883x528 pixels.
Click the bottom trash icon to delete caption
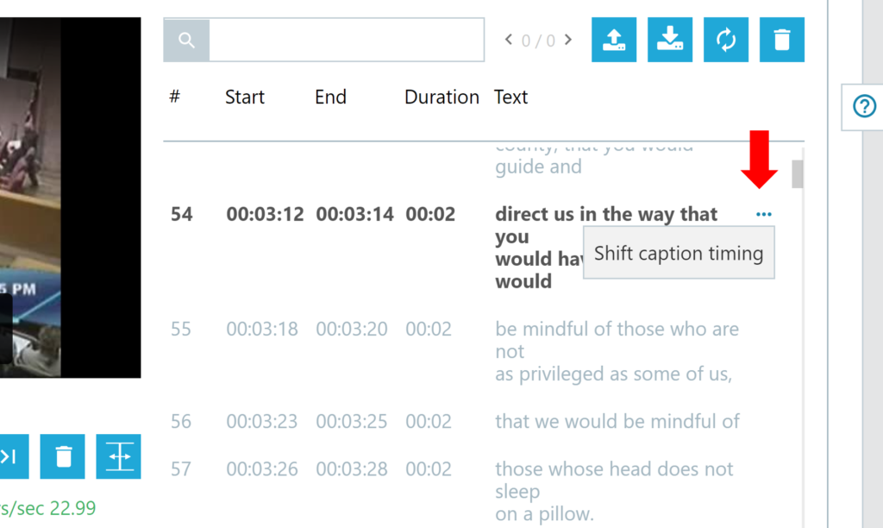(x=62, y=456)
